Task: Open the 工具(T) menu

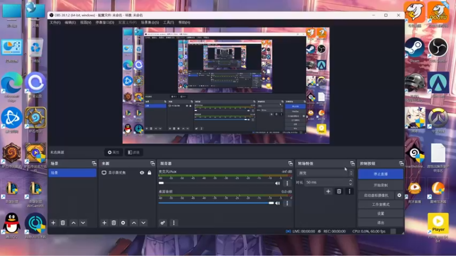Action: point(168,22)
